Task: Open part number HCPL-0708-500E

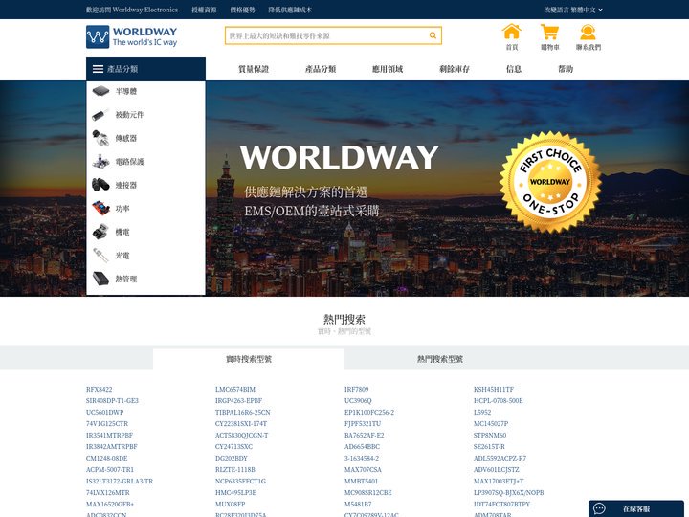Action: click(x=499, y=400)
